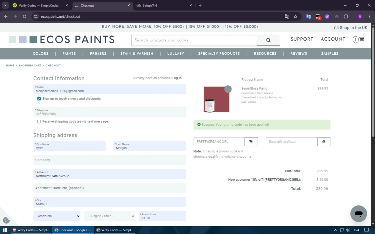
Task: Click the SUPPORT link
Action: 302,39
